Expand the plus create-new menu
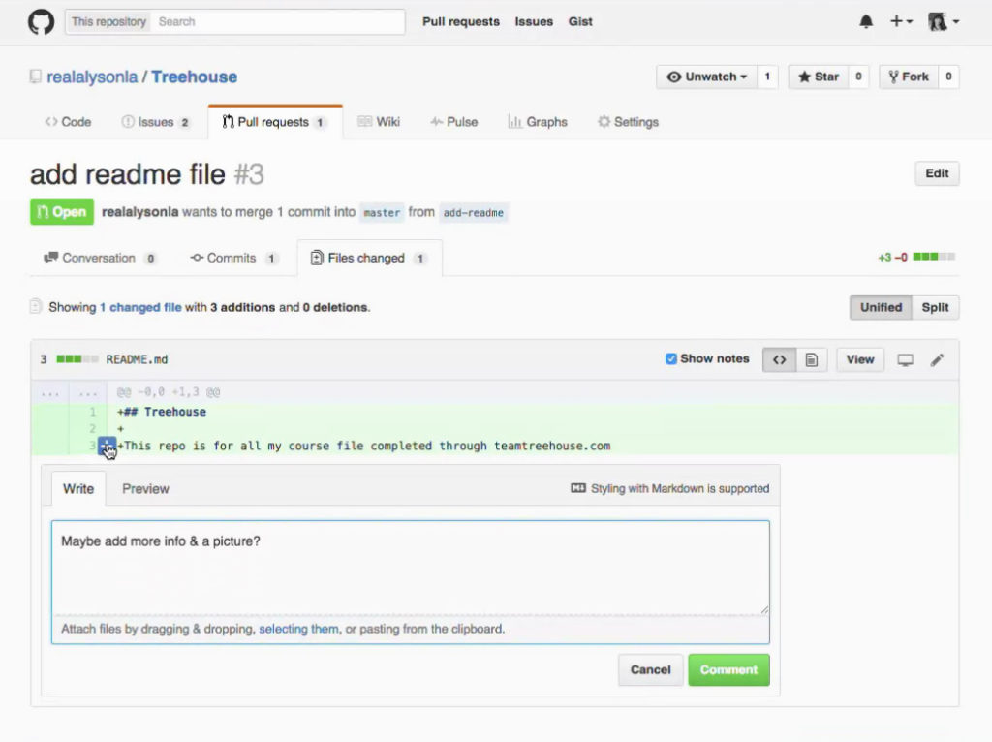This screenshot has height=742, width=992. 901,22
